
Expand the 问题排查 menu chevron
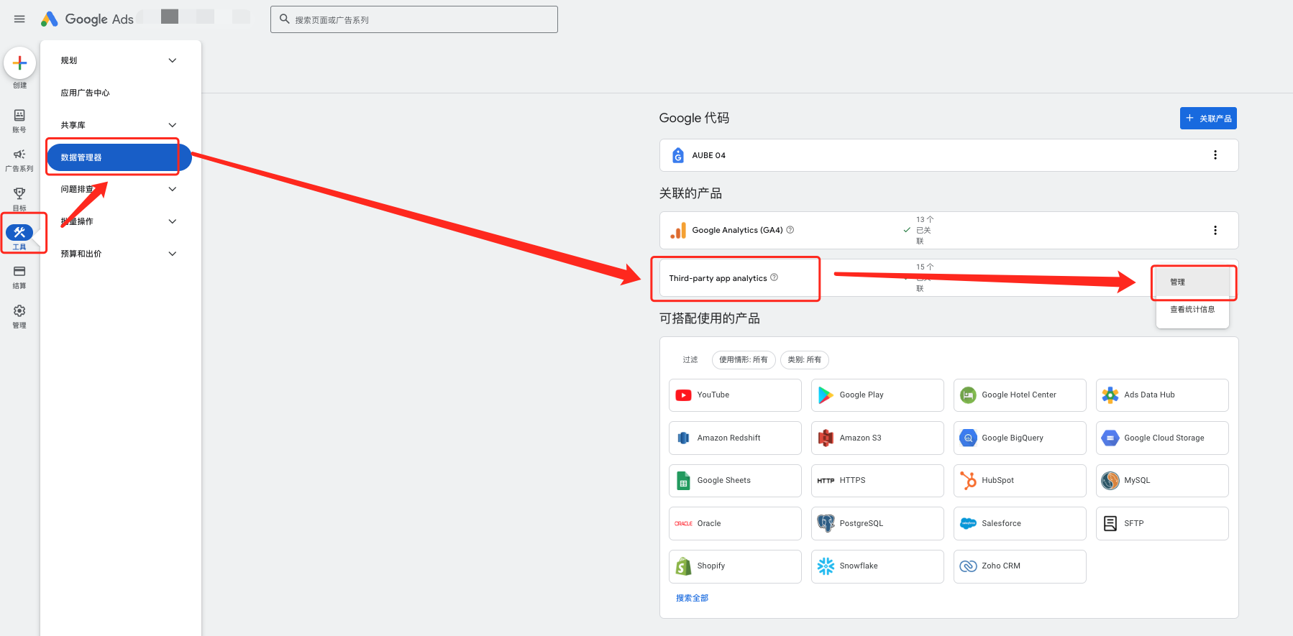tap(173, 189)
